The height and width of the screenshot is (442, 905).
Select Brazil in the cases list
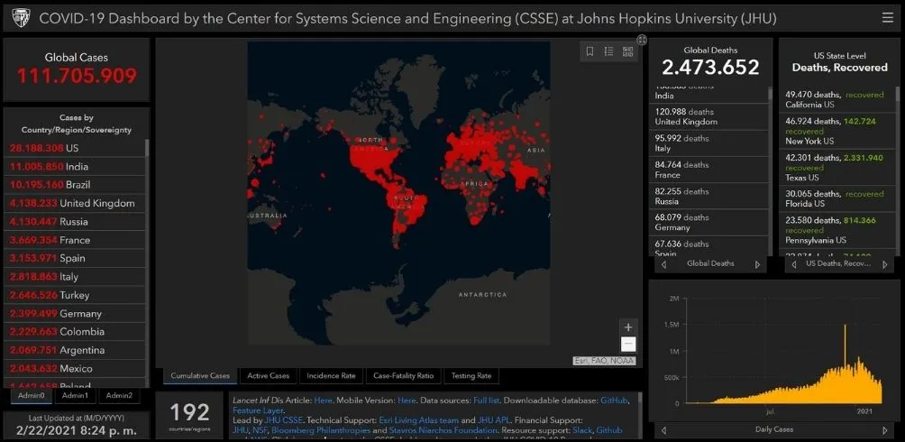point(75,185)
